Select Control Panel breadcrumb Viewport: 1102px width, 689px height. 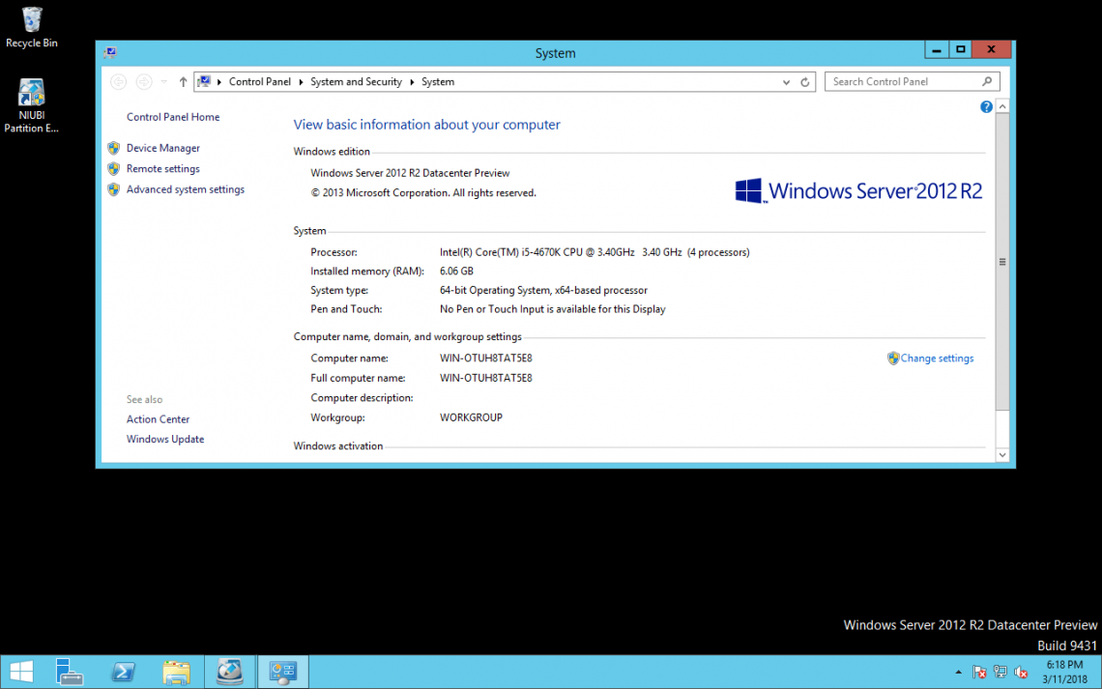(x=259, y=81)
